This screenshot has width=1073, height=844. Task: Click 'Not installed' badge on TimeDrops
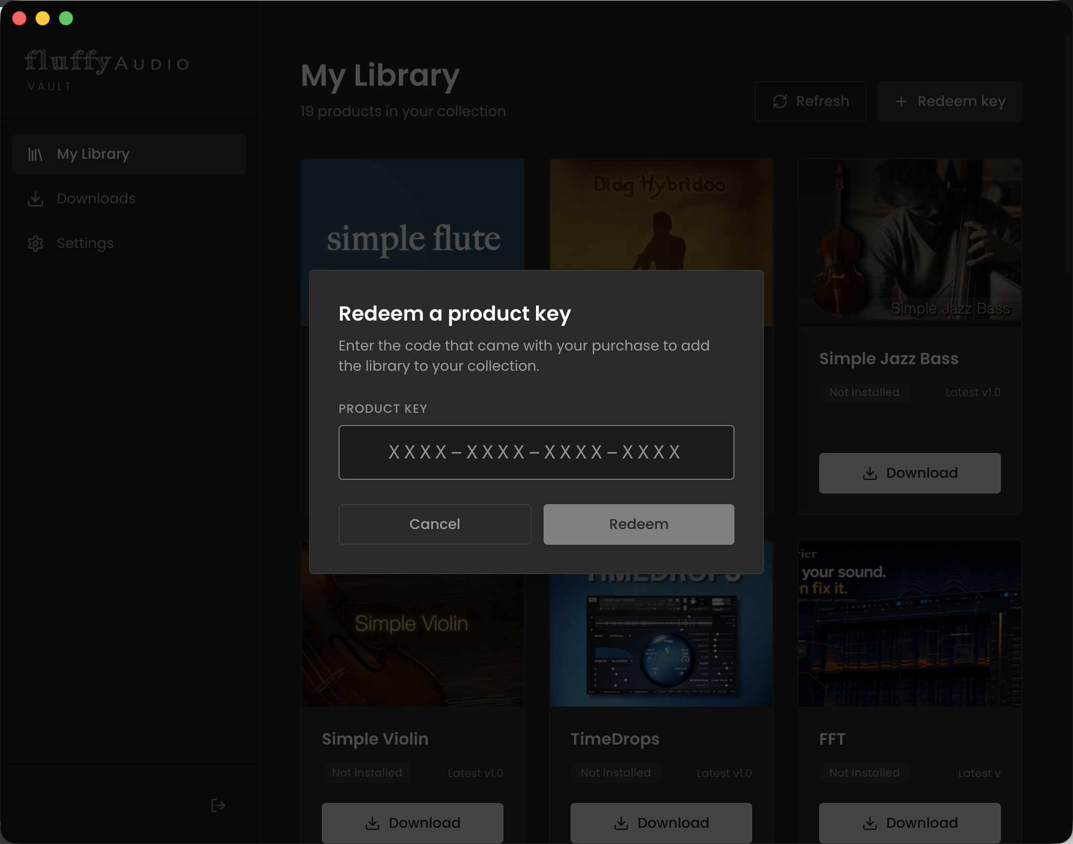coord(615,772)
